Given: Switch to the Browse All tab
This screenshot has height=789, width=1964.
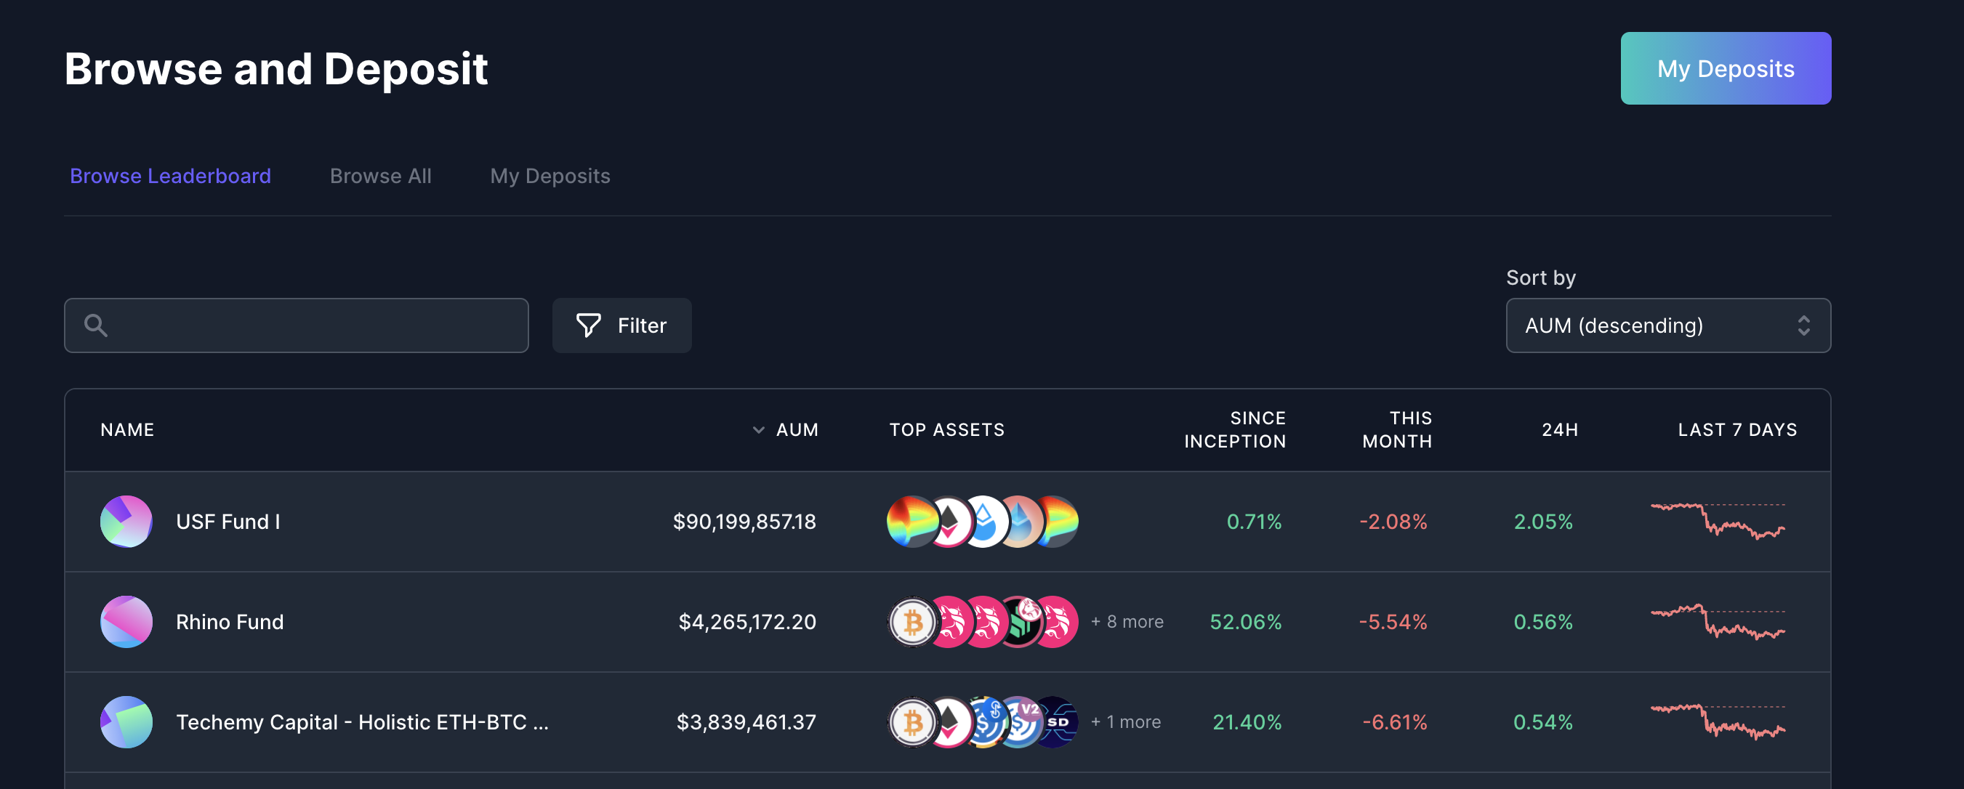Looking at the screenshot, I should tap(380, 176).
